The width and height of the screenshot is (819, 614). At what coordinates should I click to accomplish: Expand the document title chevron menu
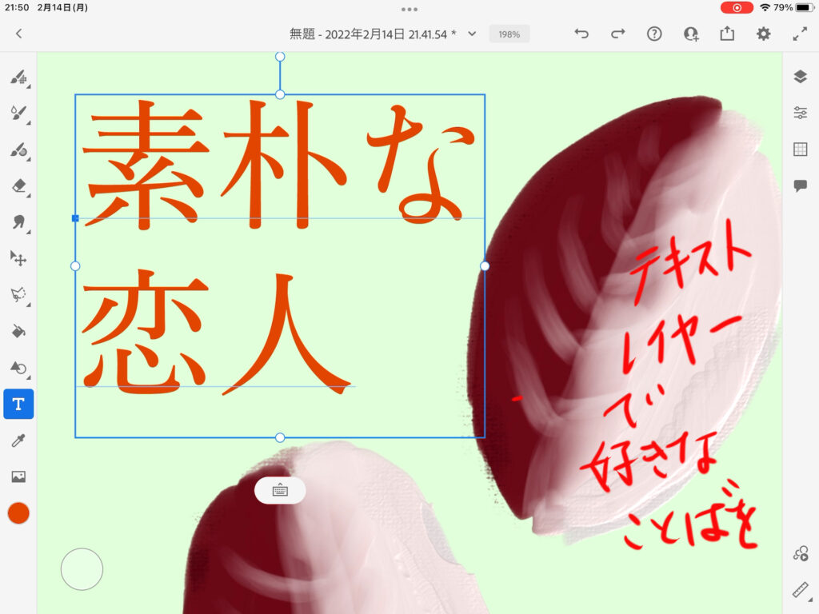(x=472, y=34)
